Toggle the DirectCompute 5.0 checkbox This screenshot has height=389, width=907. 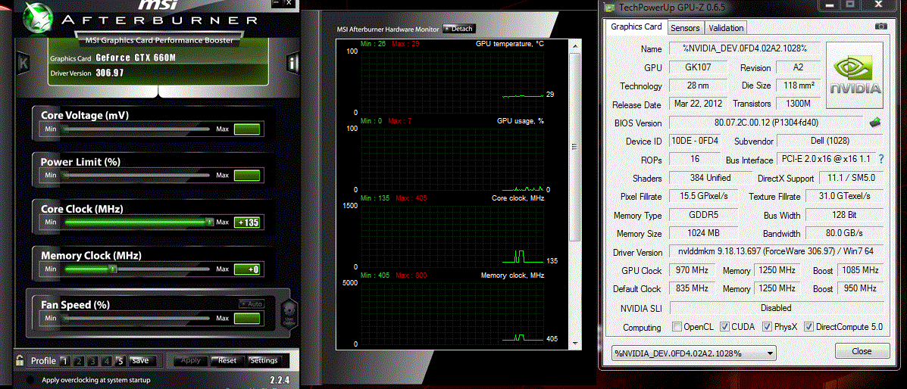(809, 327)
